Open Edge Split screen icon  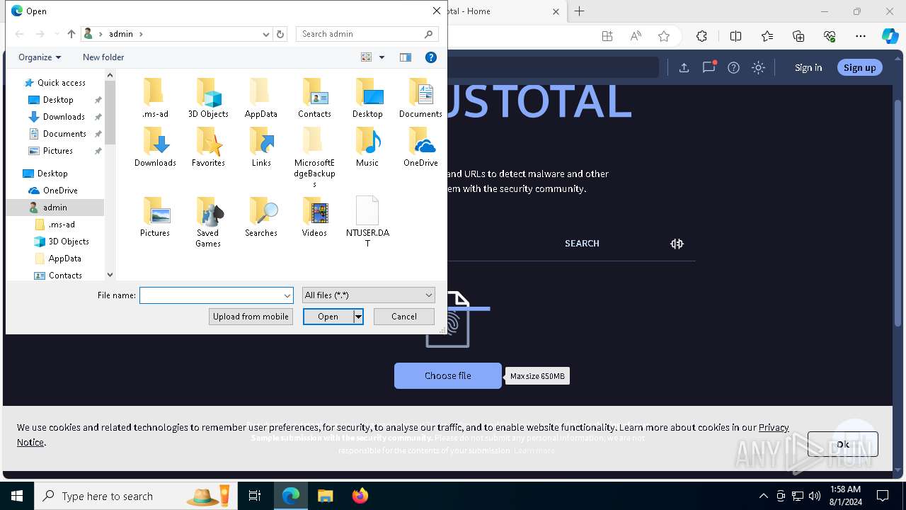[735, 36]
